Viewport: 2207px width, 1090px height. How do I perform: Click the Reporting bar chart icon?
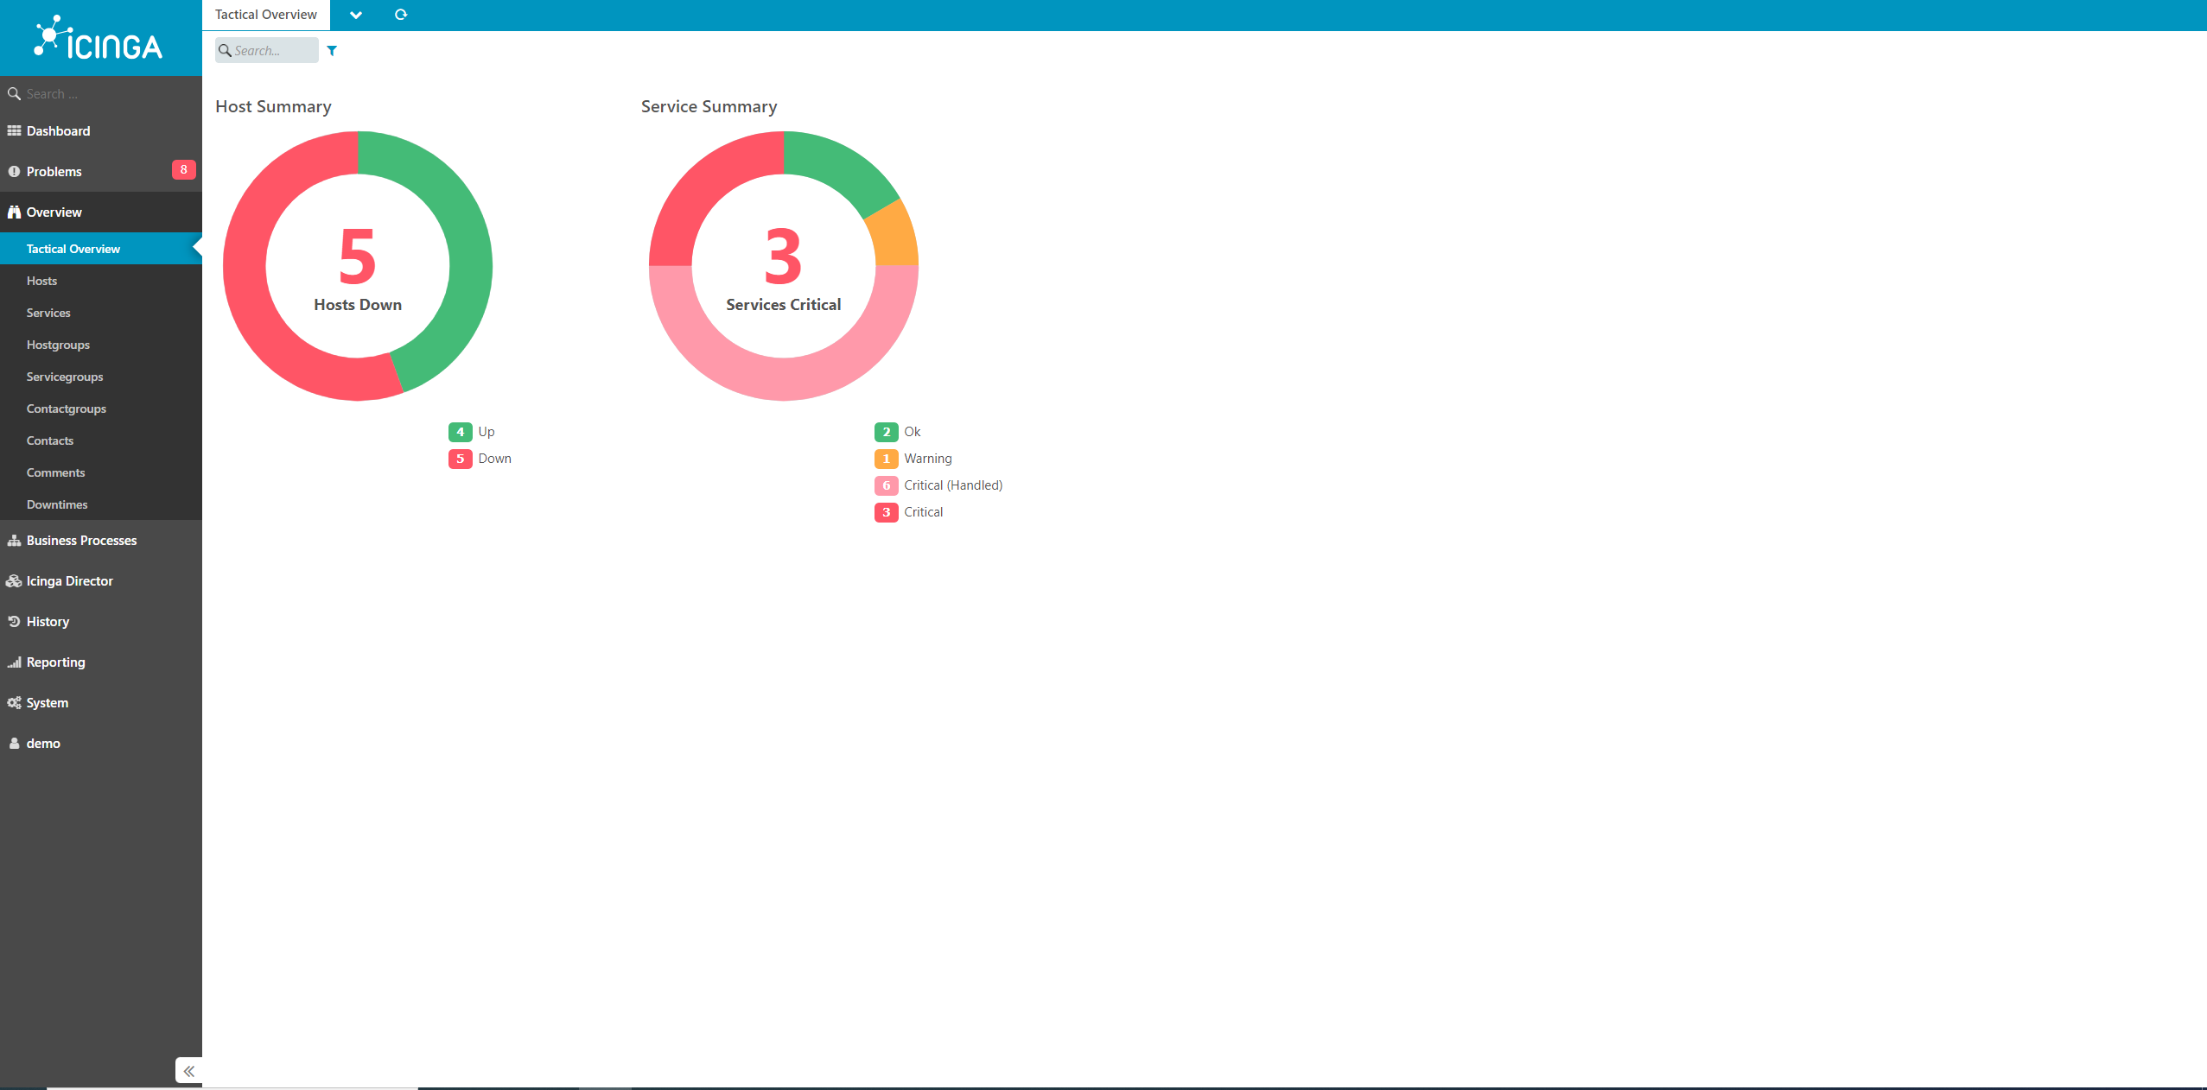click(x=14, y=662)
